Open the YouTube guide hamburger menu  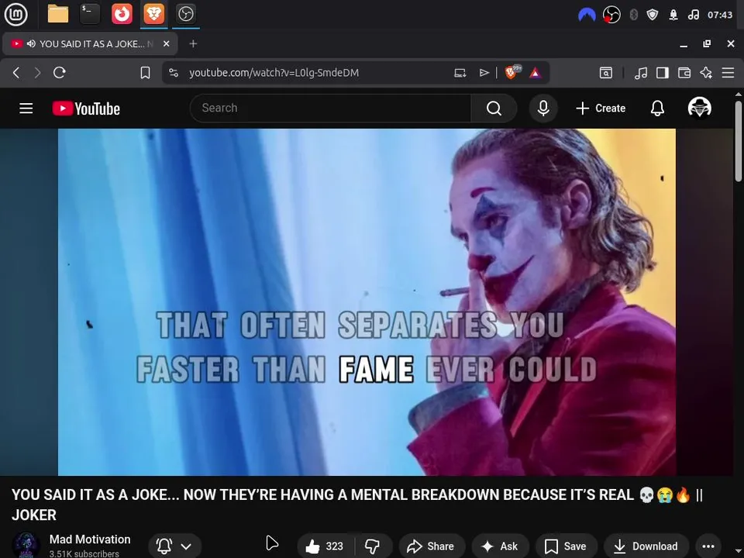point(26,108)
